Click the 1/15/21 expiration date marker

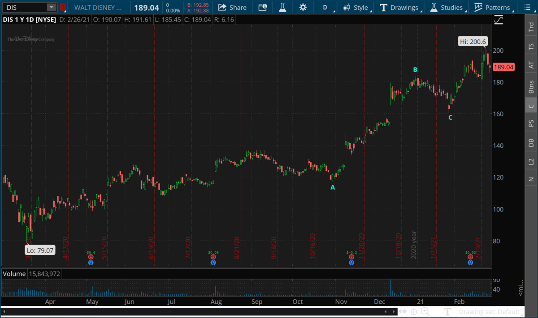click(x=434, y=247)
